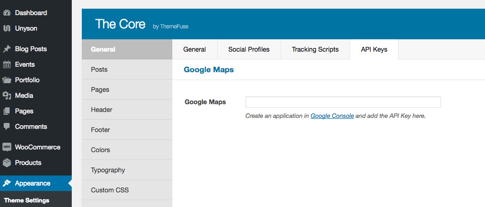Open Theme Settings submenu item
This screenshot has width=485, height=207.
pos(27,200)
